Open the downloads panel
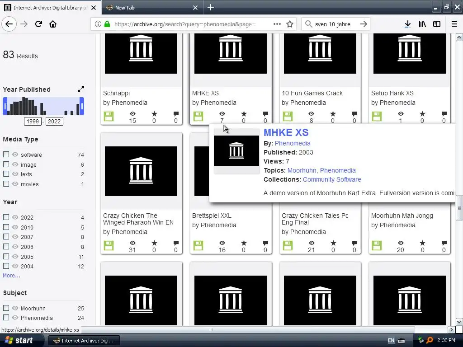Image resolution: width=463 pixels, height=347 pixels. (x=407, y=24)
